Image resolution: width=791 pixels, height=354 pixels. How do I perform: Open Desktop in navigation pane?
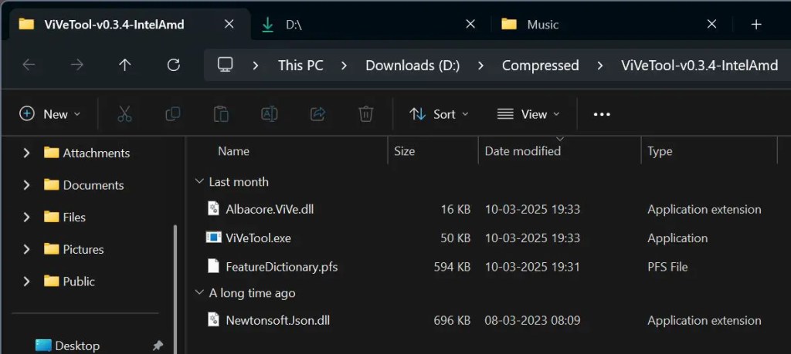click(77, 346)
